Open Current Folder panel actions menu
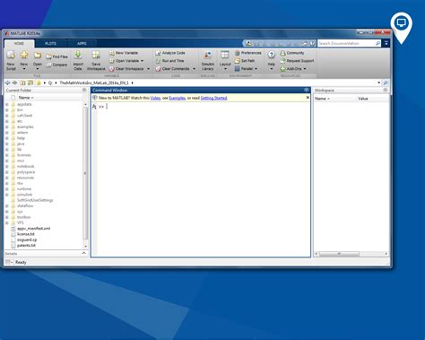 [x=84, y=90]
